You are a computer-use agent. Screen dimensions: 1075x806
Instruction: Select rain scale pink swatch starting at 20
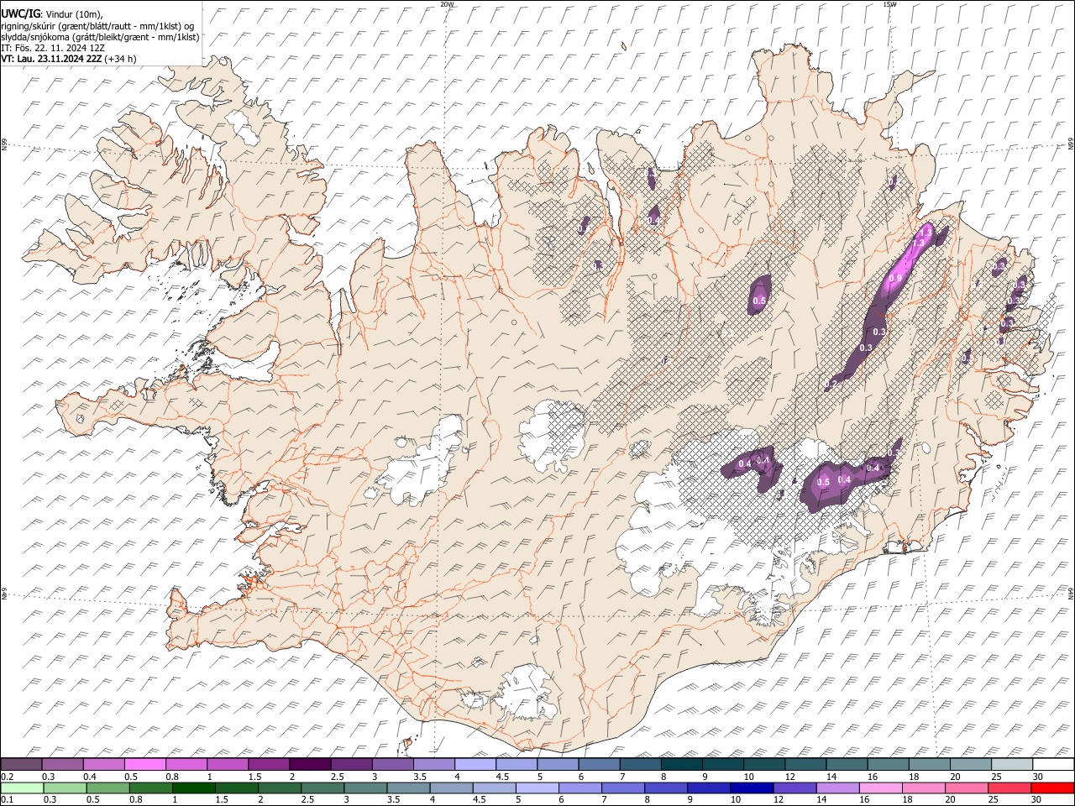point(966,788)
